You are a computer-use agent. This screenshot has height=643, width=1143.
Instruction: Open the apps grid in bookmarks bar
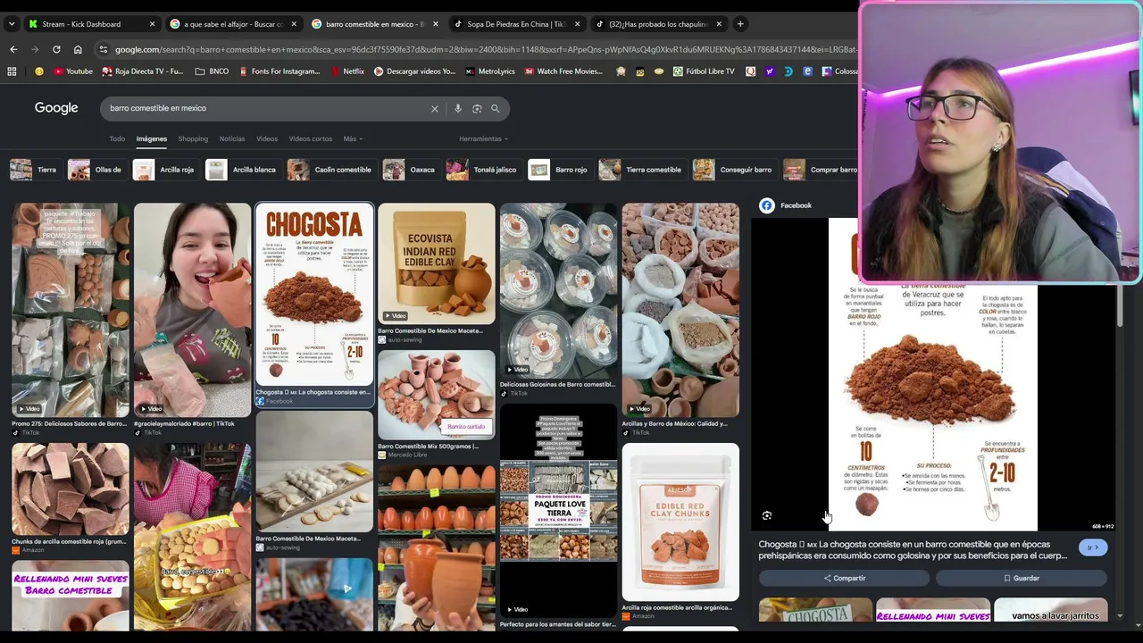(13, 71)
